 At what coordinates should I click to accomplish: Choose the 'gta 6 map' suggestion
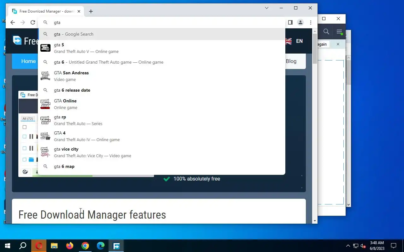pos(162,166)
